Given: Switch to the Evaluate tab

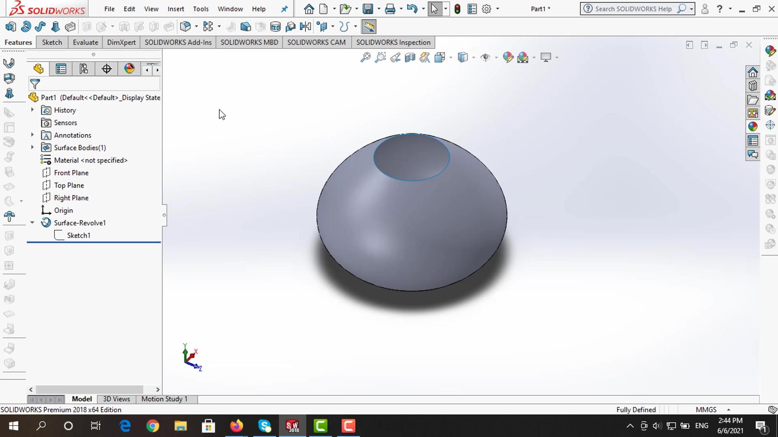Looking at the screenshot, I should [x=85, y=42].
